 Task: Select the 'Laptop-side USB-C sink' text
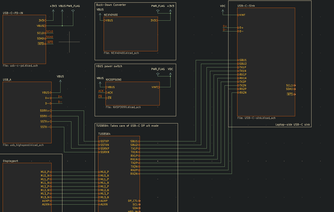[292, 125]
